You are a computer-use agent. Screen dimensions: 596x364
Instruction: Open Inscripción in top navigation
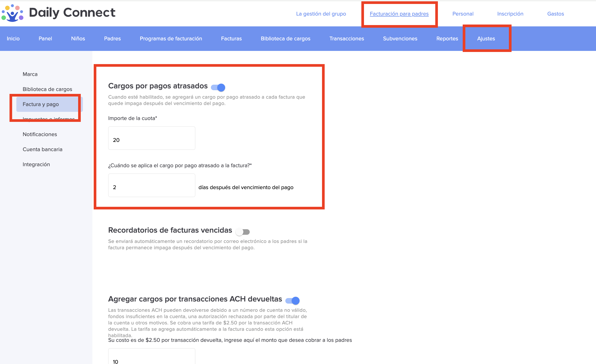[510, 14]
